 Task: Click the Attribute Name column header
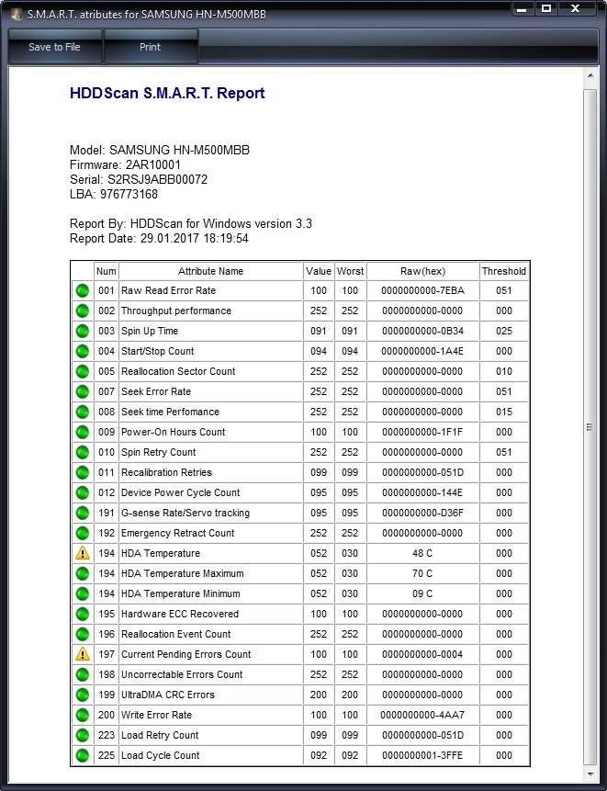[210, 271]
